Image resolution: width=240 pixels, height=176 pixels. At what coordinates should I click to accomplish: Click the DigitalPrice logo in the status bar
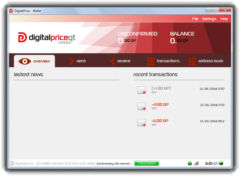(22, 163)
